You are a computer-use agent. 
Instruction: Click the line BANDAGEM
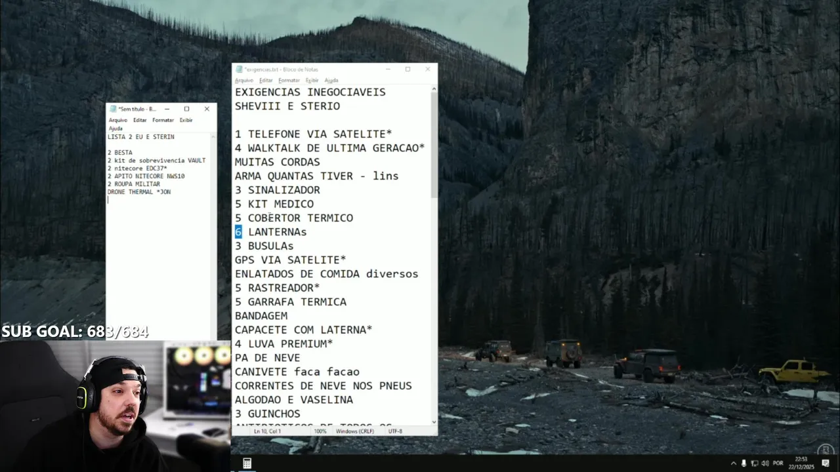[x=261, y=315]
